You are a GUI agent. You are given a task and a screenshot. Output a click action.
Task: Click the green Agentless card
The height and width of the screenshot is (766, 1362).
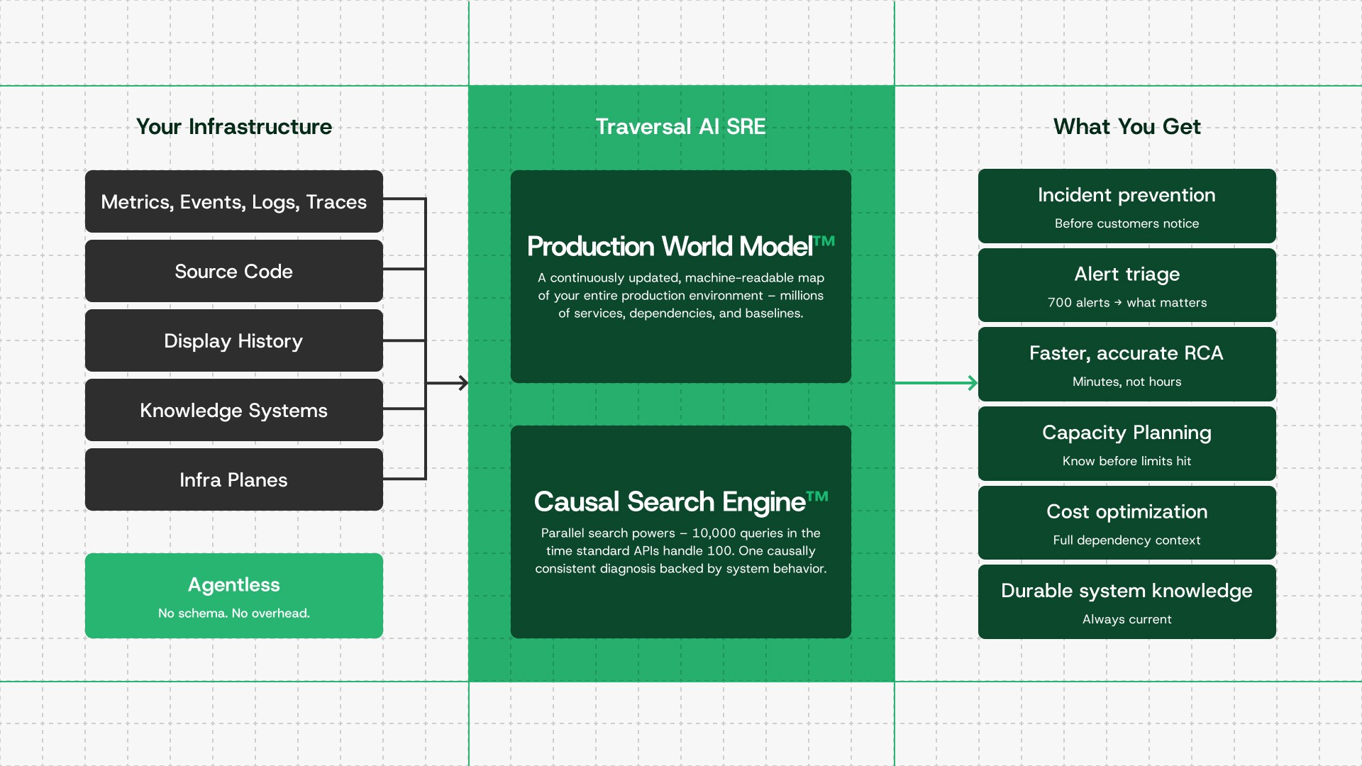pyautogui.click(x=233, y=596)
